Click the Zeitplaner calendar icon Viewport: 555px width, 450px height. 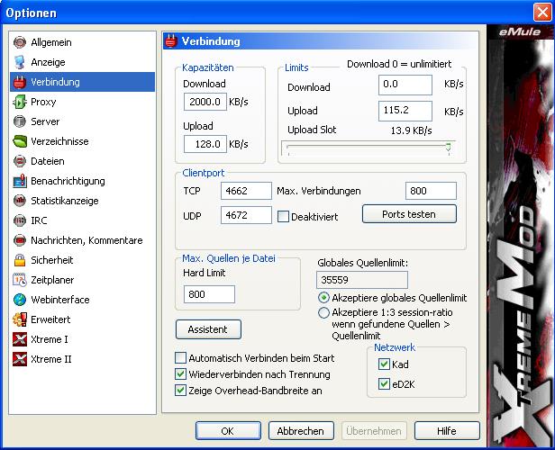[x=20, y=280]
